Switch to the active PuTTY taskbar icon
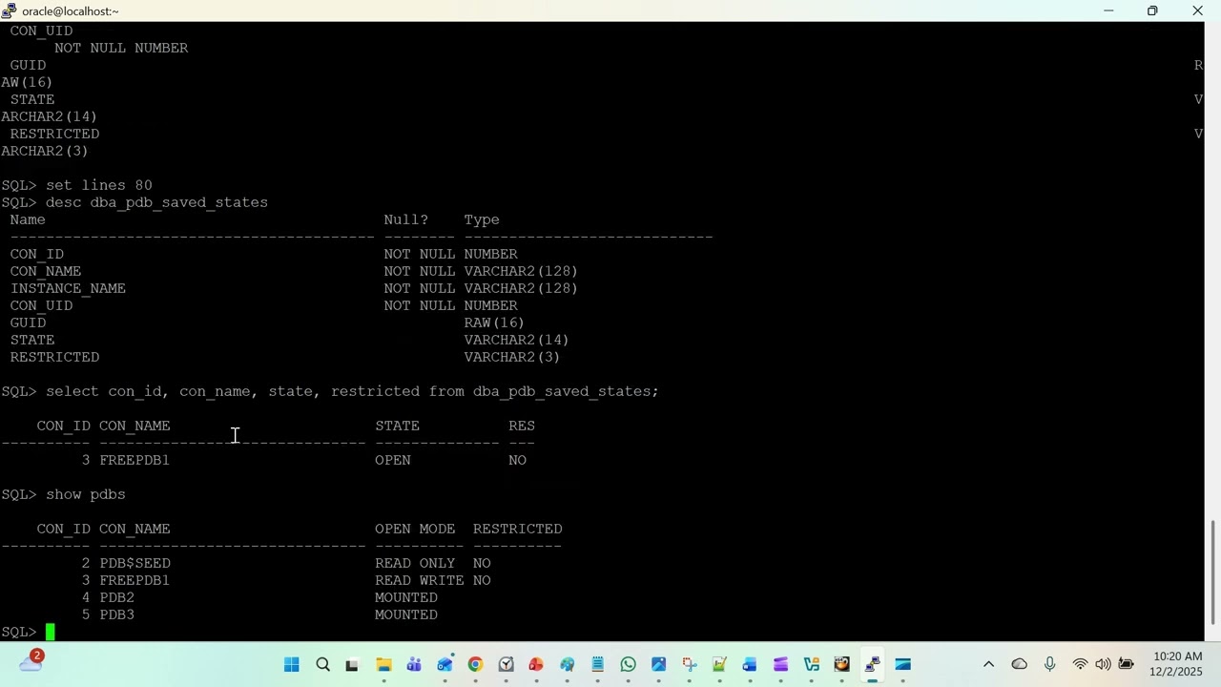This screenshot has width=1221, height=687. click(872, 665)
